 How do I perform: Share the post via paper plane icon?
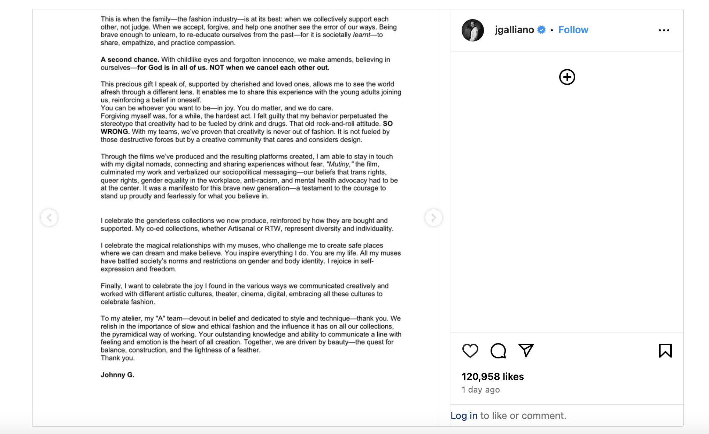tap(526, 350)
